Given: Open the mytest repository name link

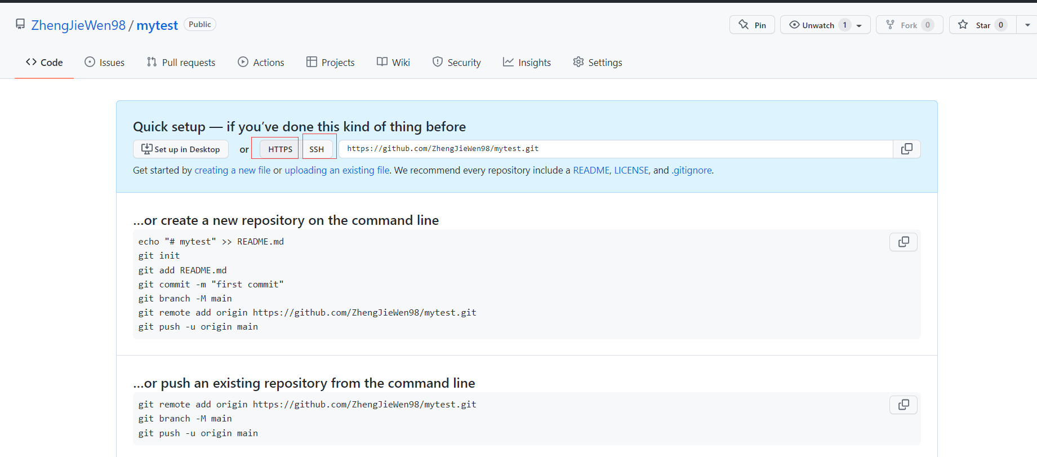Looking at the screenshot, I should 157,25.
